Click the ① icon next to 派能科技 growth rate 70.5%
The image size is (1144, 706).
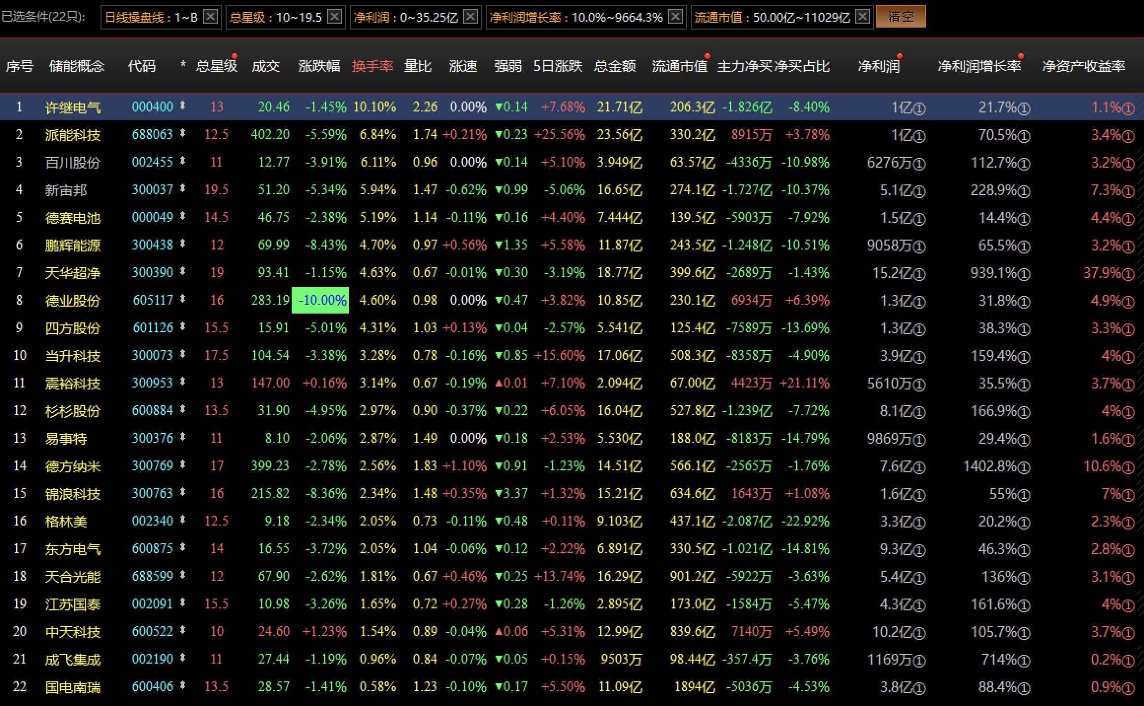[1024, 136]
